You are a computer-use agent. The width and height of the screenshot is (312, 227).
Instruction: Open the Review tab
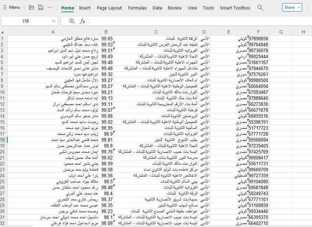pyautogui.click(x=175, y=8)
